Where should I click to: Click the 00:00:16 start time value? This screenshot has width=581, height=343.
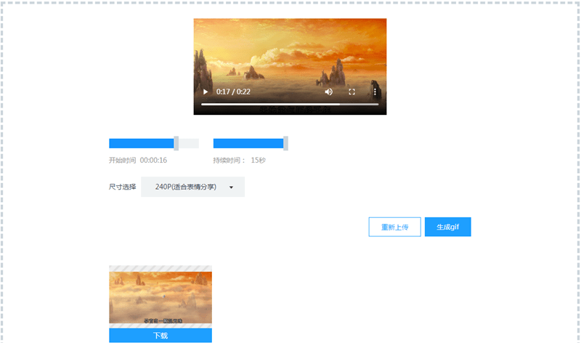point(153,160)
